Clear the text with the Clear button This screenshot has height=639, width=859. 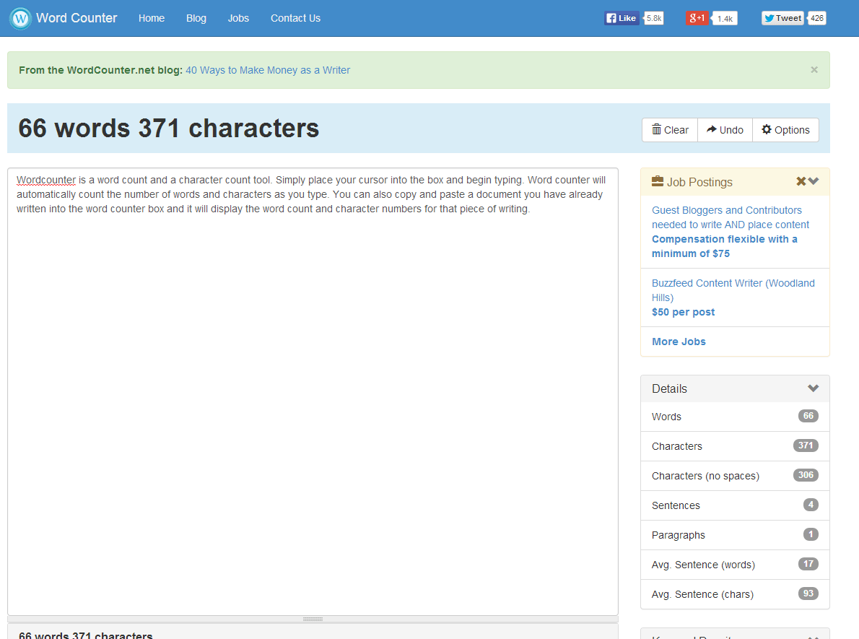pos(670,130)
